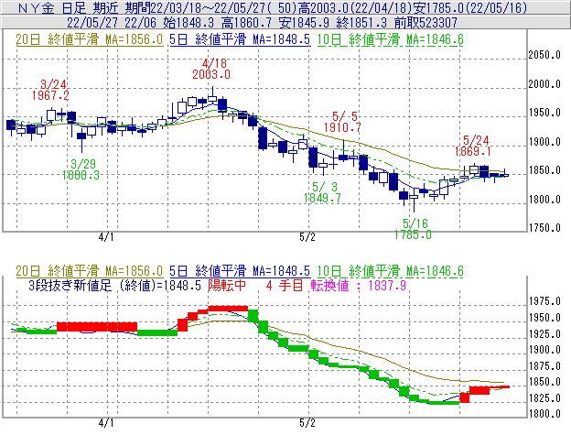Viewport: 571px width, 435px height.
Task: Click the 5/16 1785.0 low label
Action: [413, 229]
